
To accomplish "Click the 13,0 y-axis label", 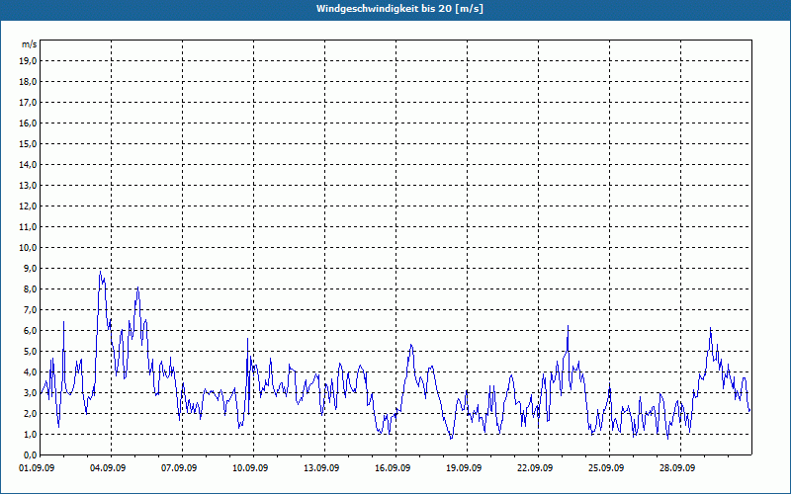I will pos(28,186).
